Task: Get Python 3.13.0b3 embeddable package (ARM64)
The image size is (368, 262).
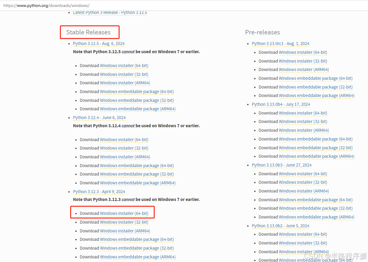Action: click(x=317, y=217)
